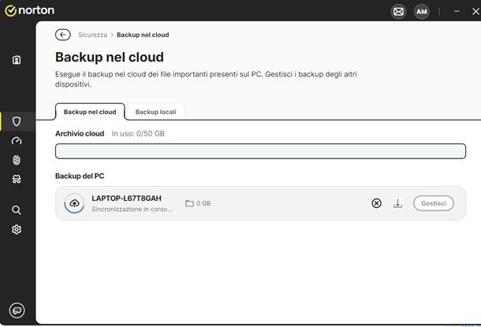Cancel the LAPTOP-L67T8GAH sync in progress
The height and width of the screenshot is (327, 481).
tap(376, 203)
